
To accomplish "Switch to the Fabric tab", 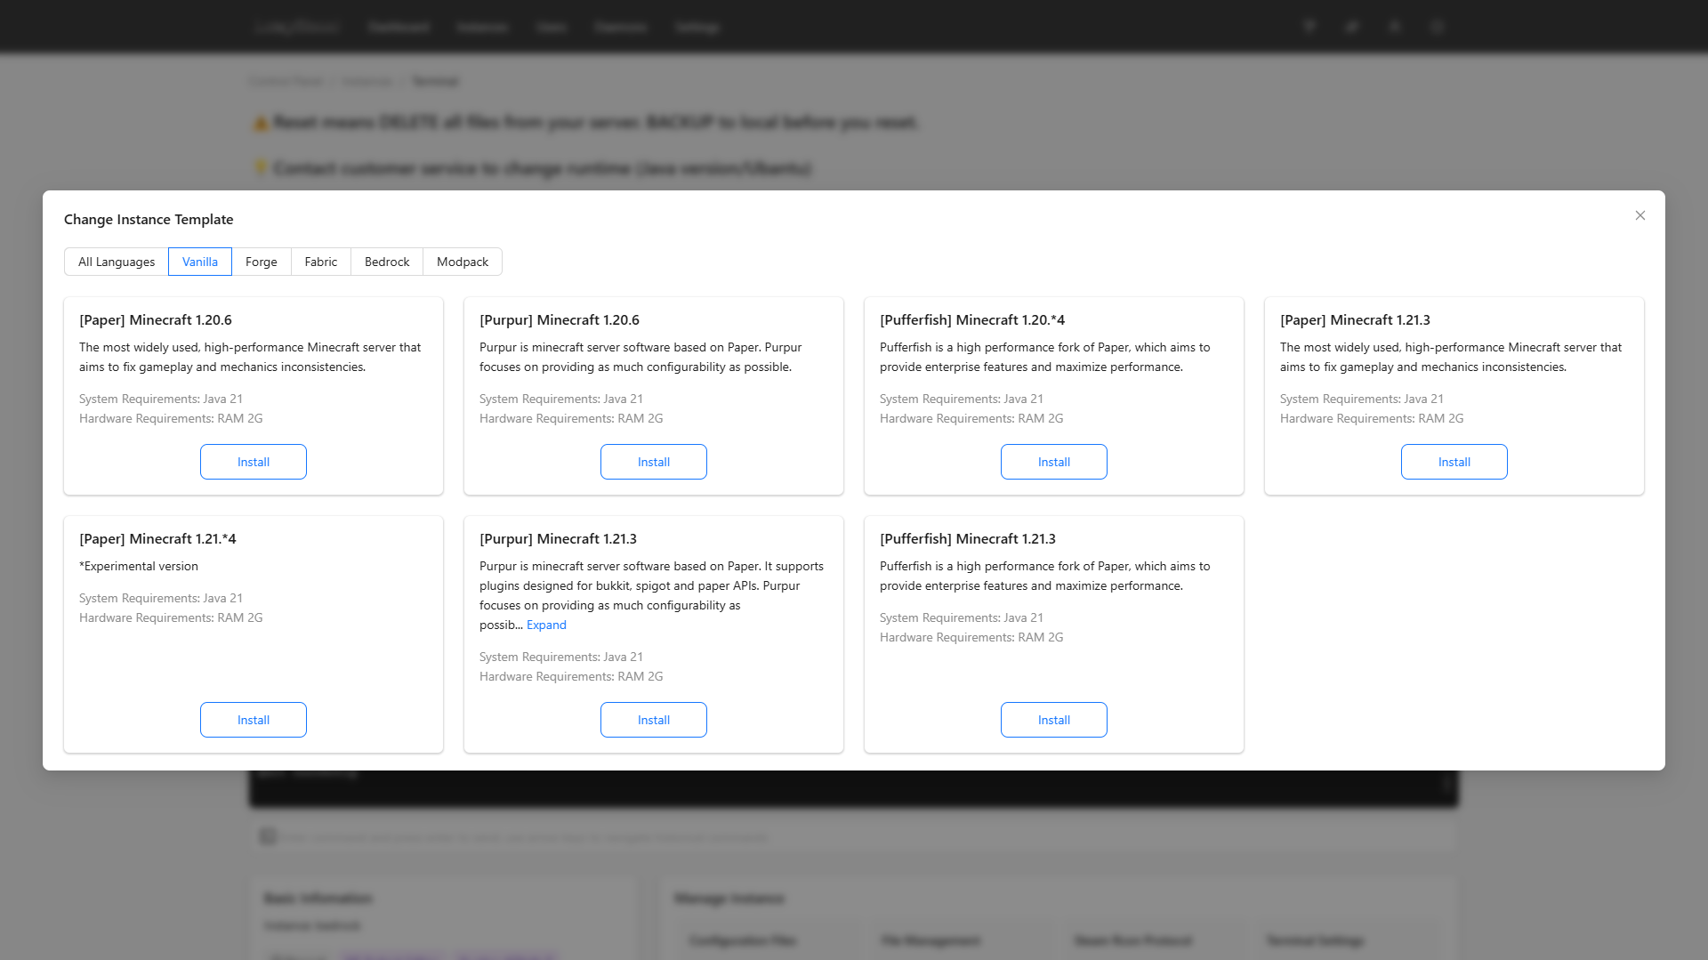I will (x=321, y=262).
